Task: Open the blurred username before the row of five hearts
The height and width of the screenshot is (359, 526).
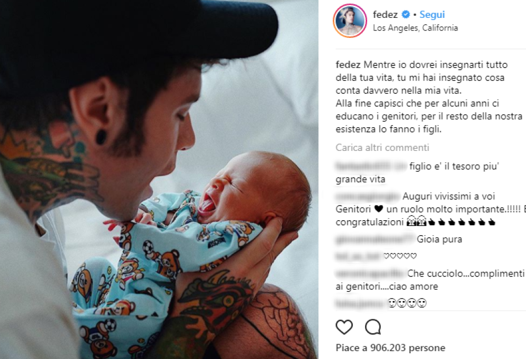Action: (359, 256)
